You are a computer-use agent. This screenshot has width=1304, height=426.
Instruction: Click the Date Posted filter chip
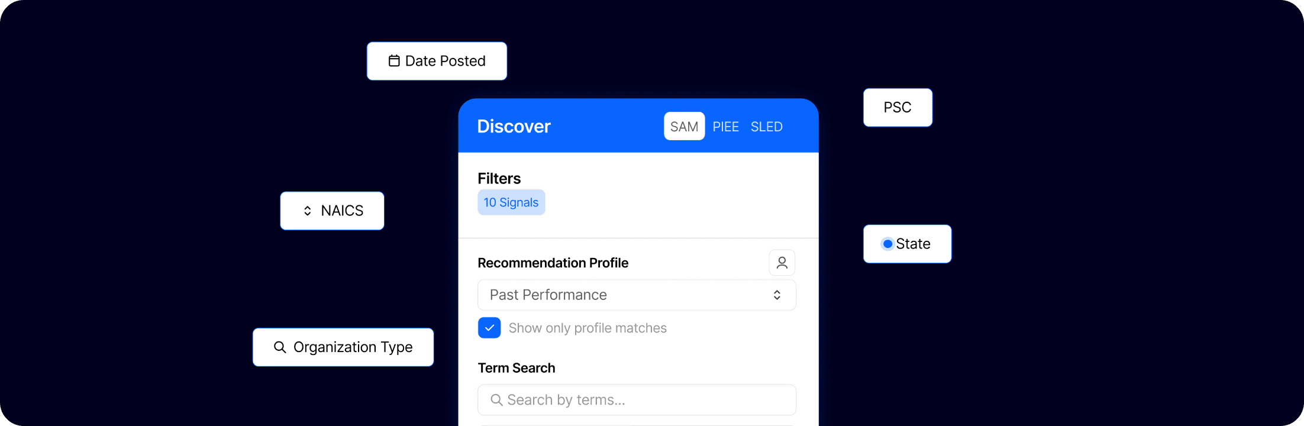coord(437,61)
